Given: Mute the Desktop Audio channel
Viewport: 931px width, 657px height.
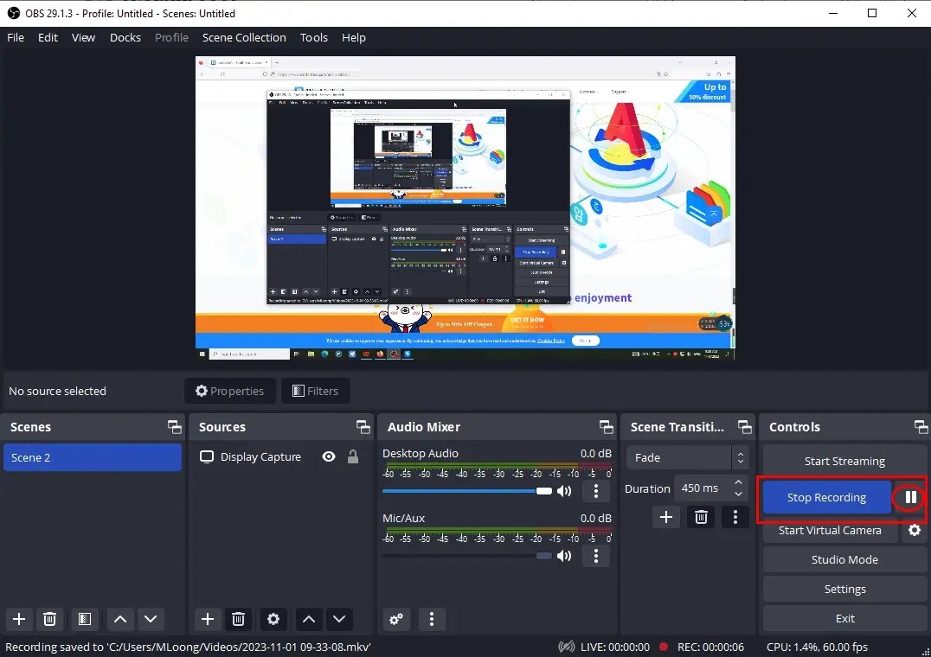Looking at the screenshot, I should point(563,490).
